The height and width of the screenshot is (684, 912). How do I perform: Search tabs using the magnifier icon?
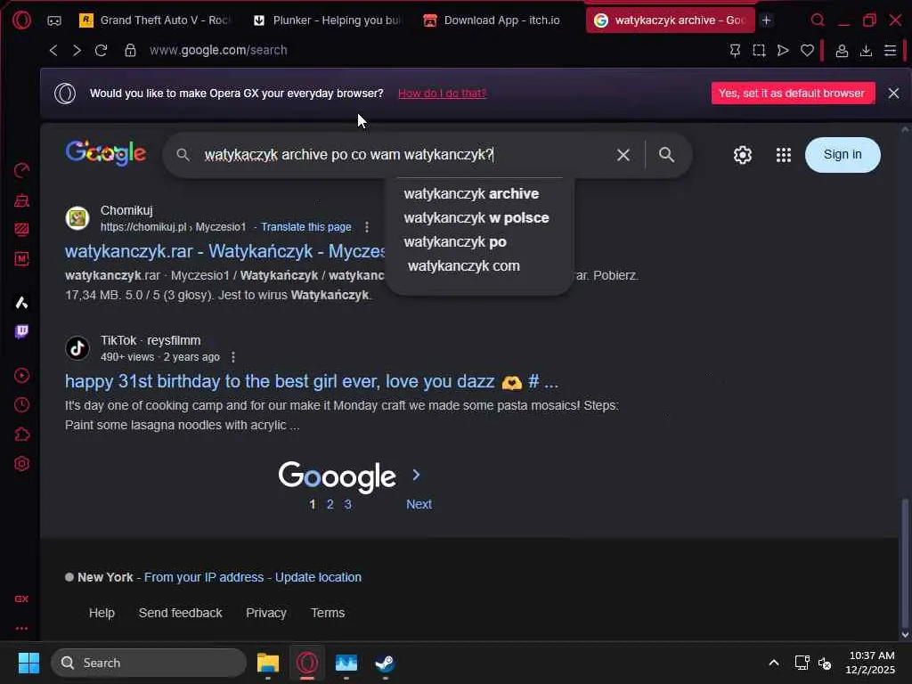click(x=818, y=20)
